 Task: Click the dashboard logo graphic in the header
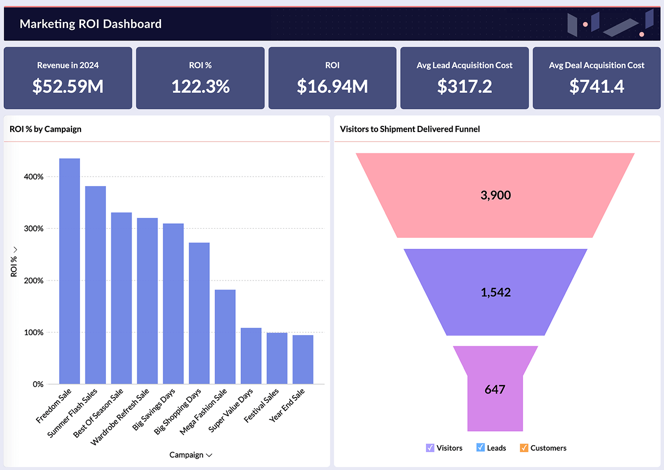point(612,24)
